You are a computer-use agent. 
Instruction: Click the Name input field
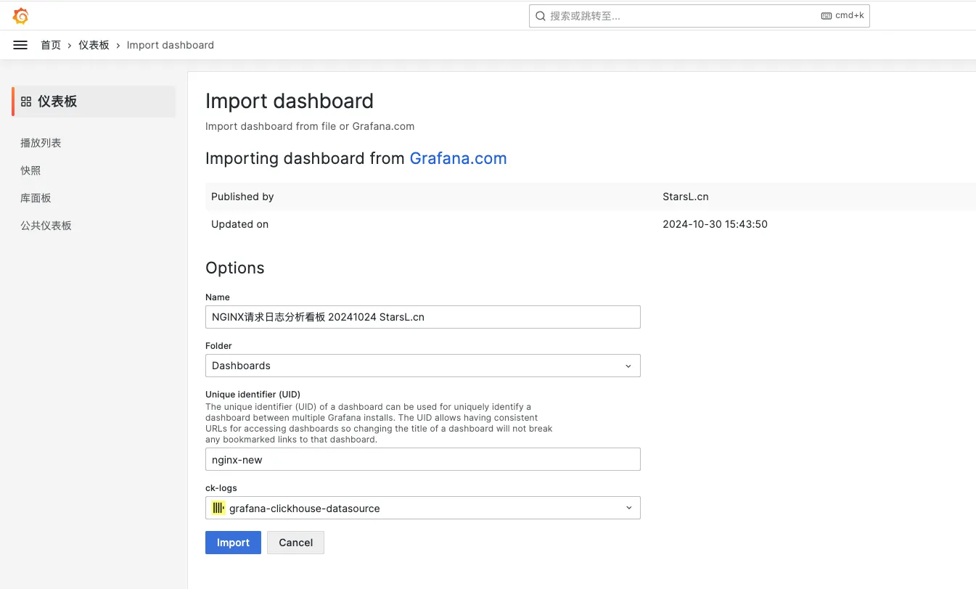422,317
